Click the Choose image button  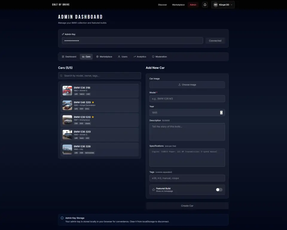(x=187, y=85)
